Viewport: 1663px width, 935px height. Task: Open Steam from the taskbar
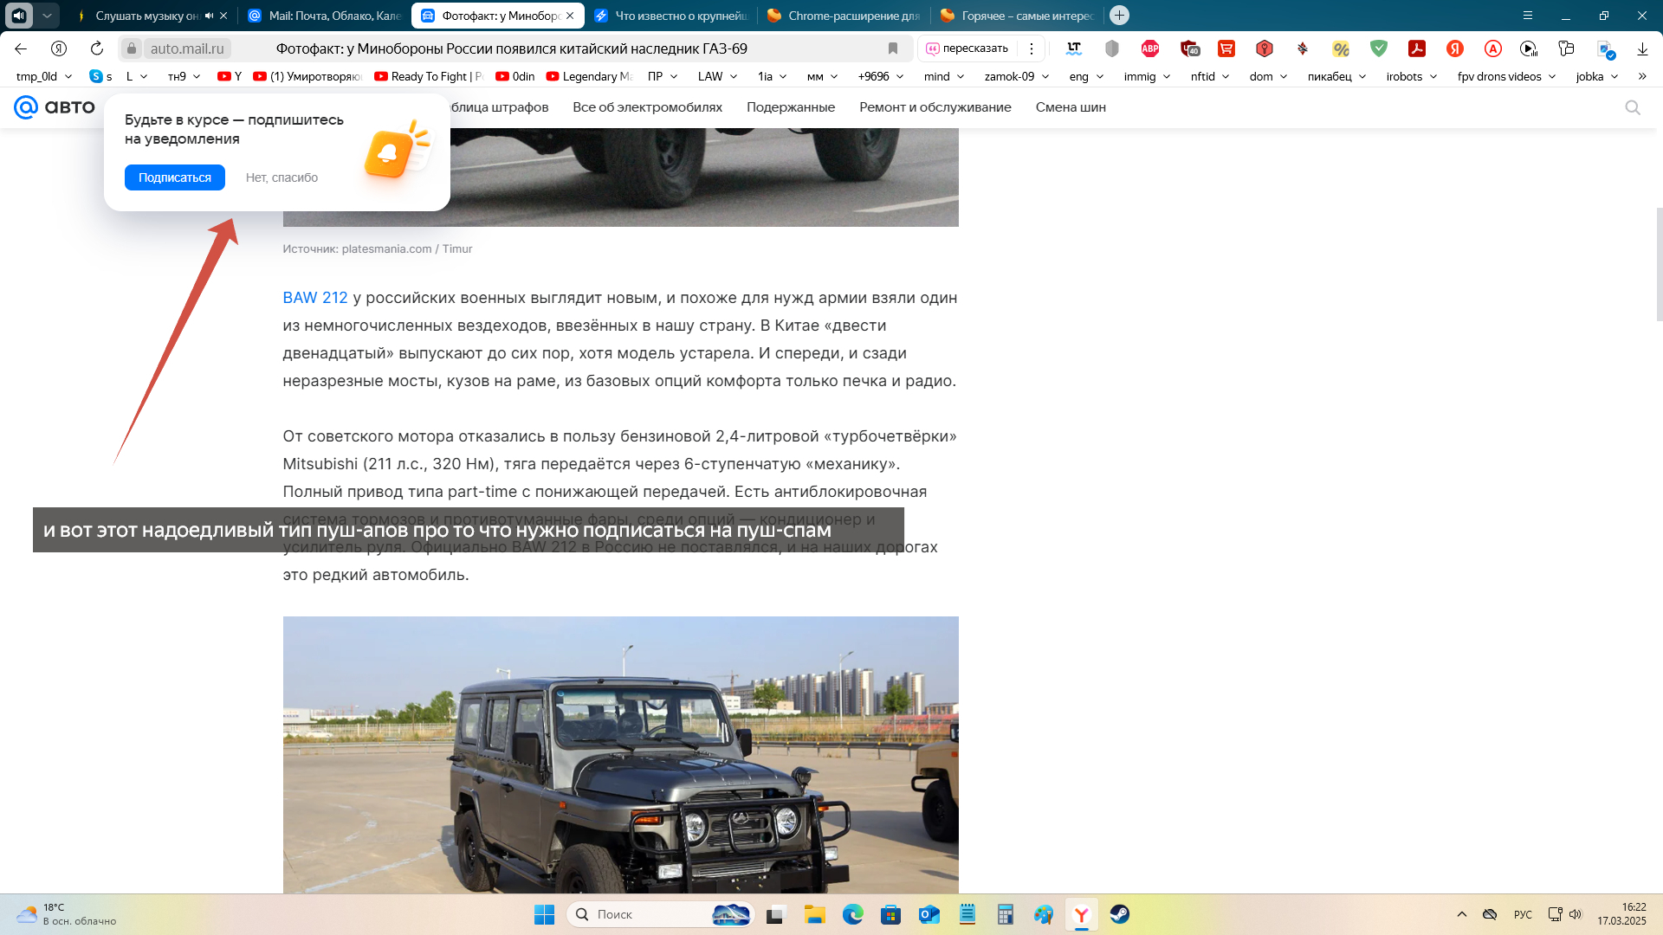click(x=1119, y=914)
